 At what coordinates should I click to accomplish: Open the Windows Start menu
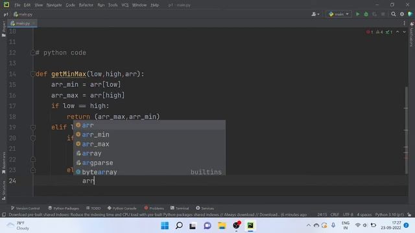click(165, 225)
